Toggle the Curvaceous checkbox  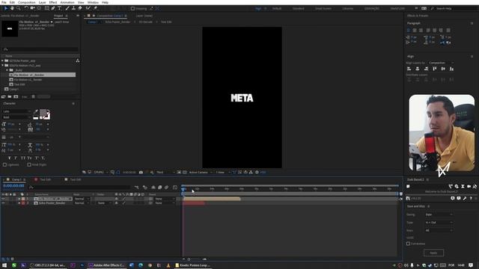click(409, 244)
